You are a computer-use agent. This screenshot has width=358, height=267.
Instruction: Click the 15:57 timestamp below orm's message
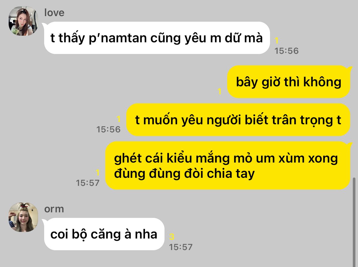pyautogui.click(x=181, y=247)
